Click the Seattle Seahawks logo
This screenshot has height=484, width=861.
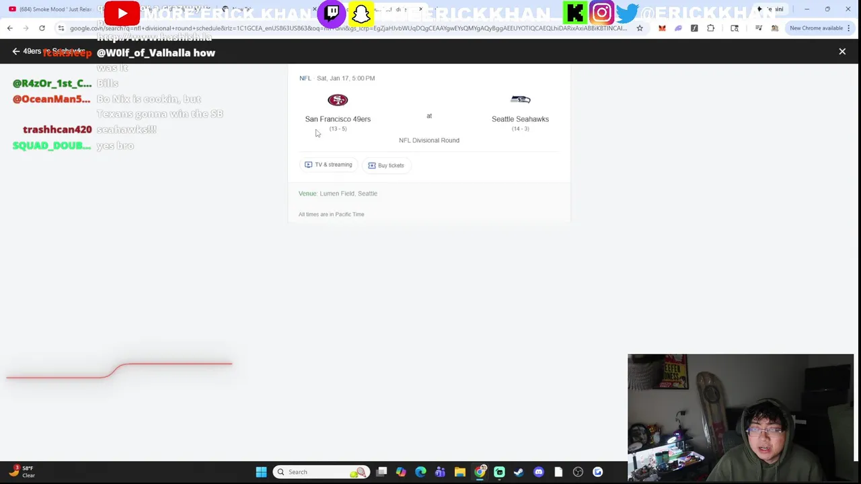pos(520,99)
